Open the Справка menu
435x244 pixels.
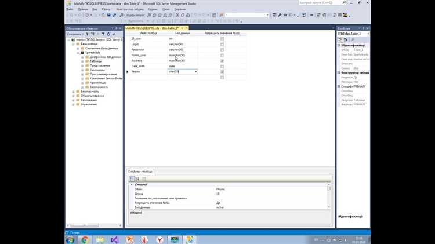click(180, 9)
